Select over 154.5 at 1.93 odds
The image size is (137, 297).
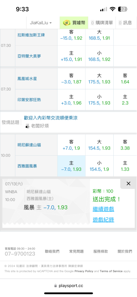[99, 145]
